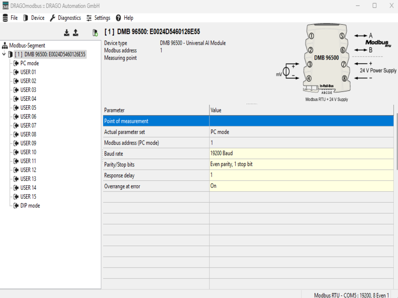The image size is (398, 298).
Task: Click the icon beside USER 14
Action: 16,188
